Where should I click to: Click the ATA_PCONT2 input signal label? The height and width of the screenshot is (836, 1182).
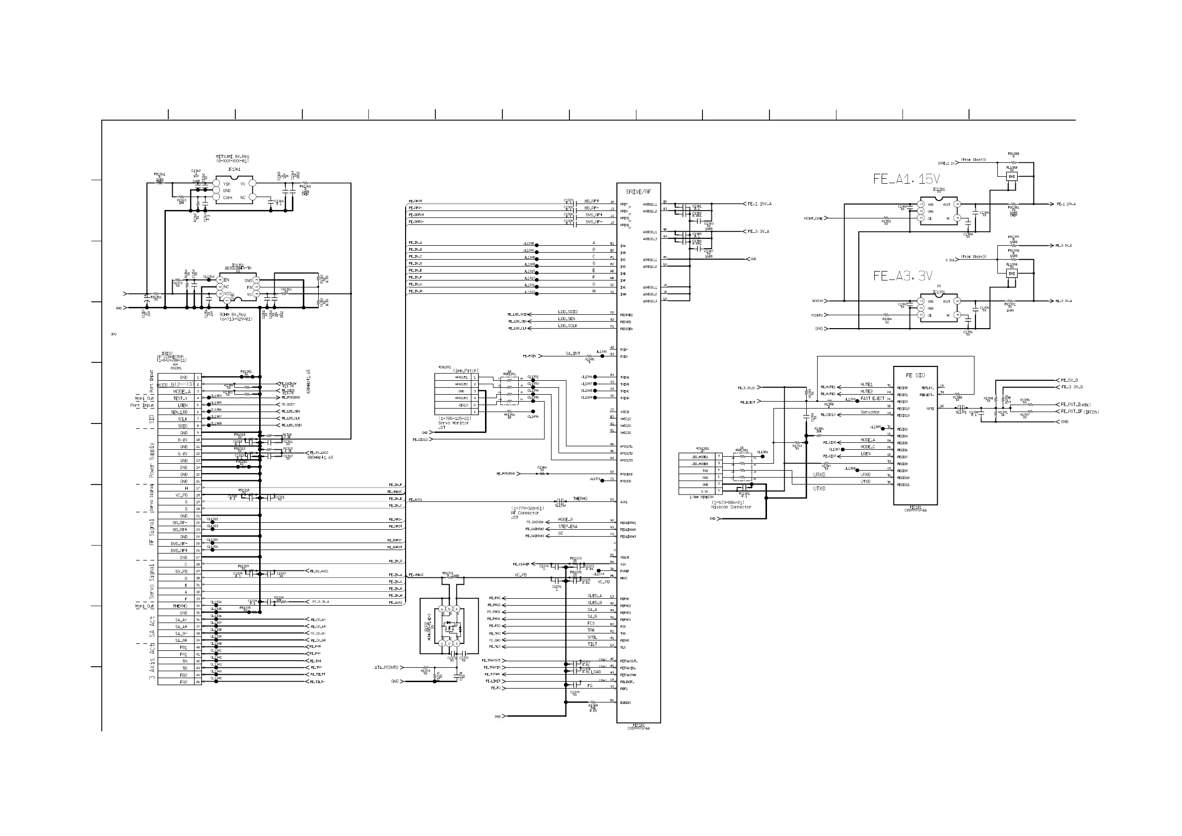coord(386,667)
